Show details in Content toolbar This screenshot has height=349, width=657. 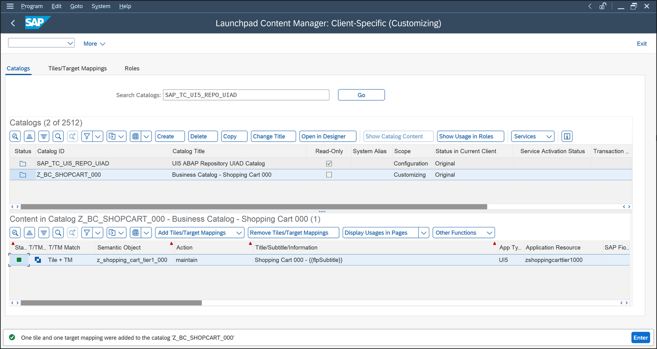tap(16, 233)
